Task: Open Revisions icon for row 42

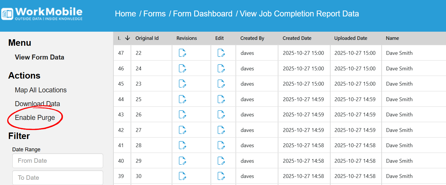Action: [x=182, y=130]
